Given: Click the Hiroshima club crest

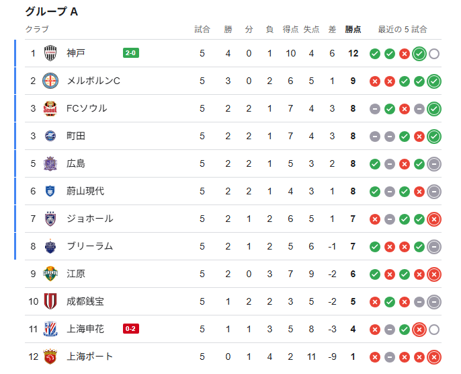Looking at the screenshot, I should [50, 163].
